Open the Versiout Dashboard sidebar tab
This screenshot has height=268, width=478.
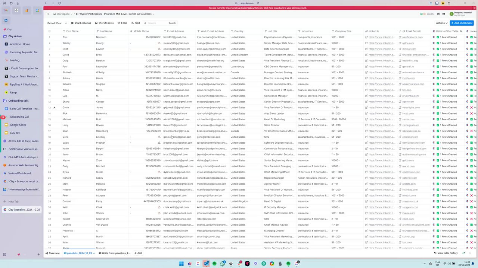[x=22, y=173]
